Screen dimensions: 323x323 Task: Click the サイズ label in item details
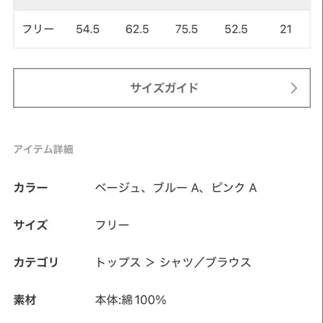coord(31,225)
